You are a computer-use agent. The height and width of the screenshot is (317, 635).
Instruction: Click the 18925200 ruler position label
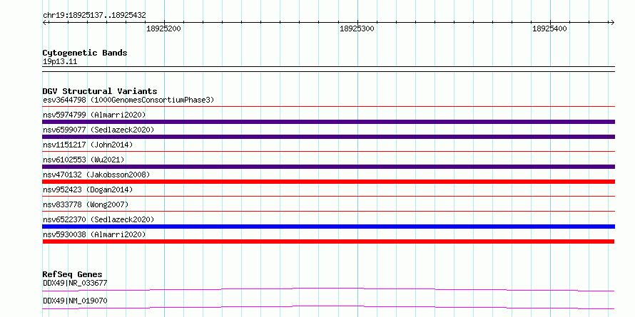pos(163,28)
